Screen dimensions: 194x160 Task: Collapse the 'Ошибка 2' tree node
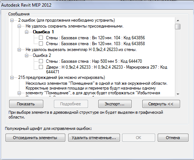[26, 56]
